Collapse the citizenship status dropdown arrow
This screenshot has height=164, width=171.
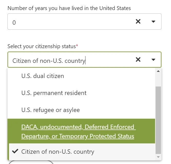[x=153, y=60]
